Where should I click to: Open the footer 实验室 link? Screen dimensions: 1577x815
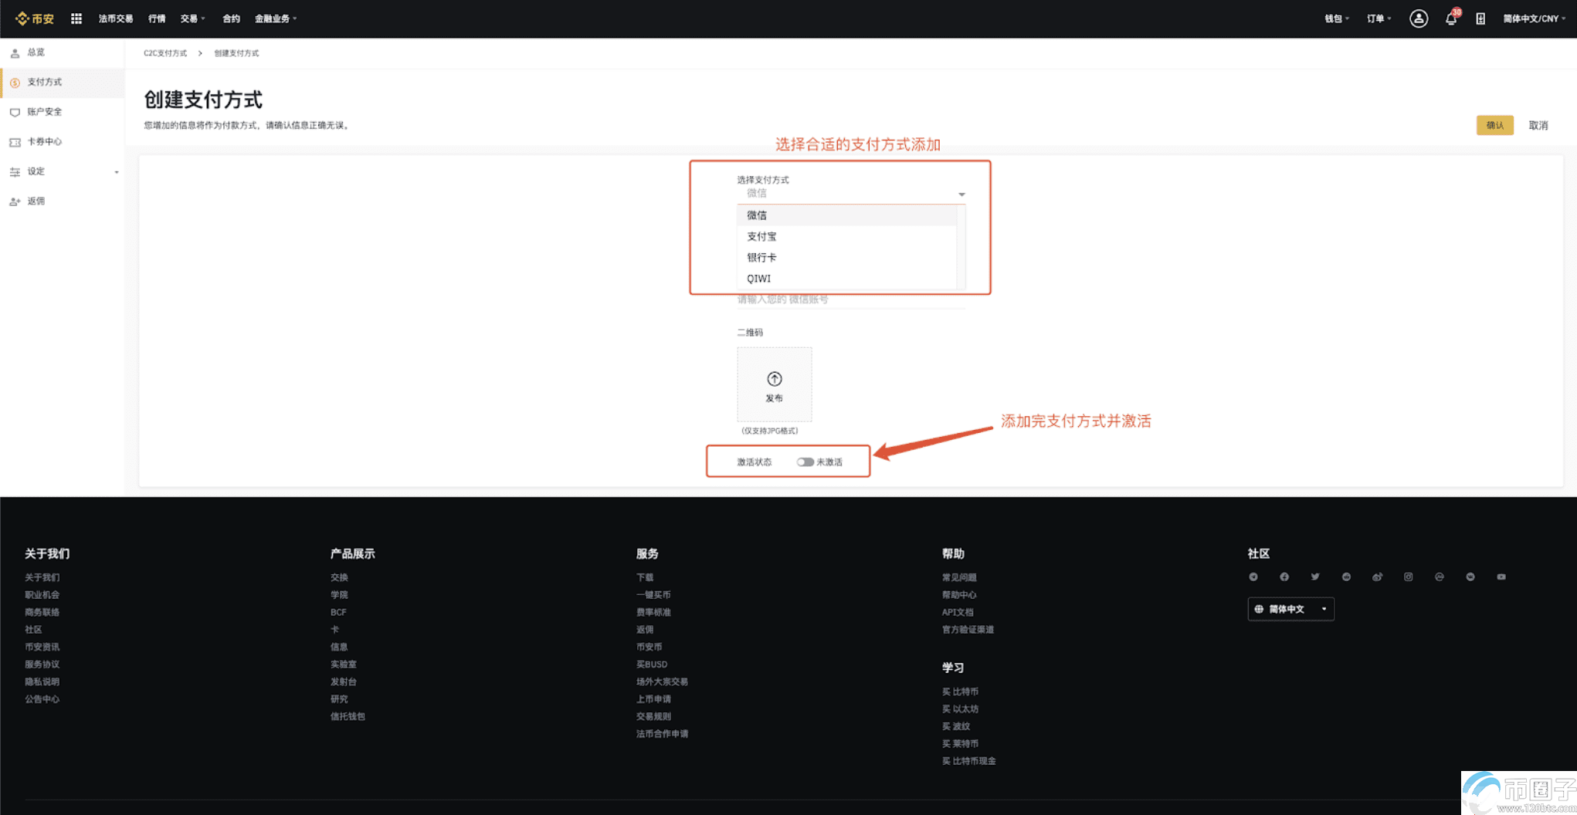click(343, 665)
